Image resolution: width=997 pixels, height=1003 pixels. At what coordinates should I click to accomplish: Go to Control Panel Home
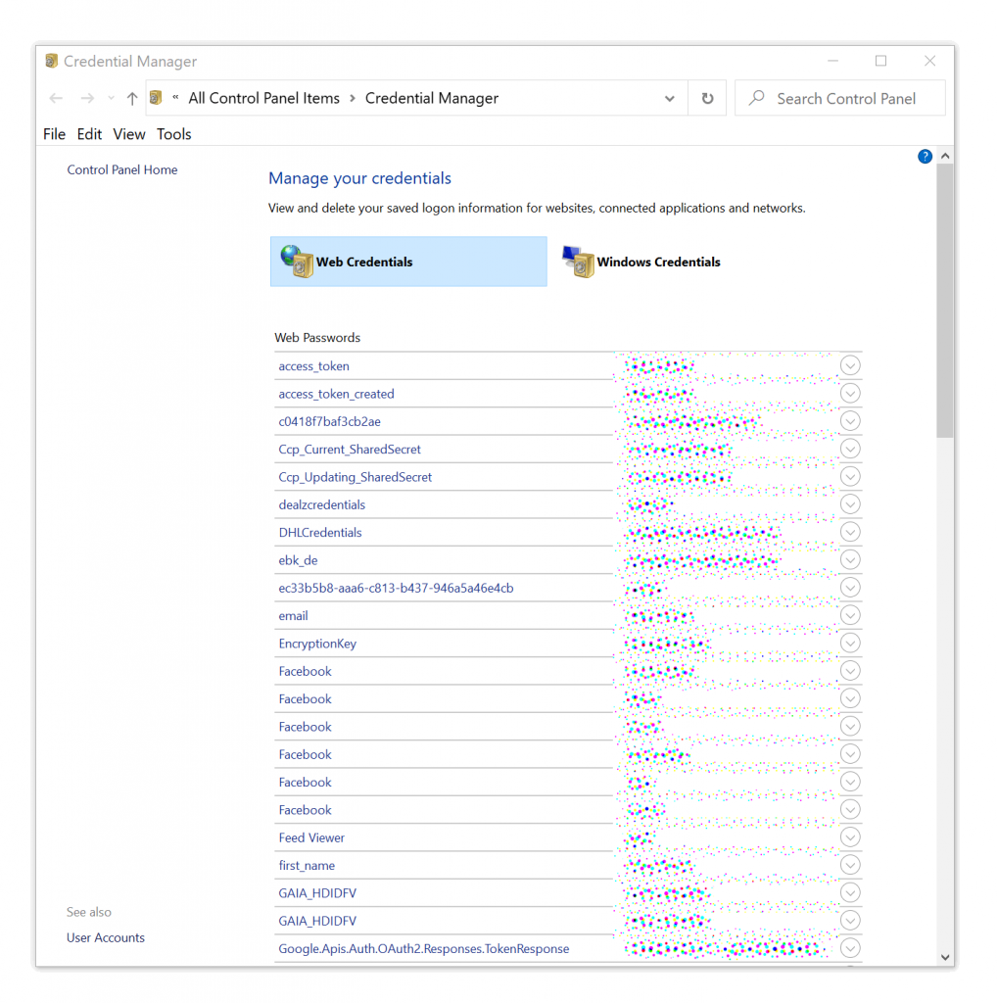pyautogui.click(x=121, y=169)
